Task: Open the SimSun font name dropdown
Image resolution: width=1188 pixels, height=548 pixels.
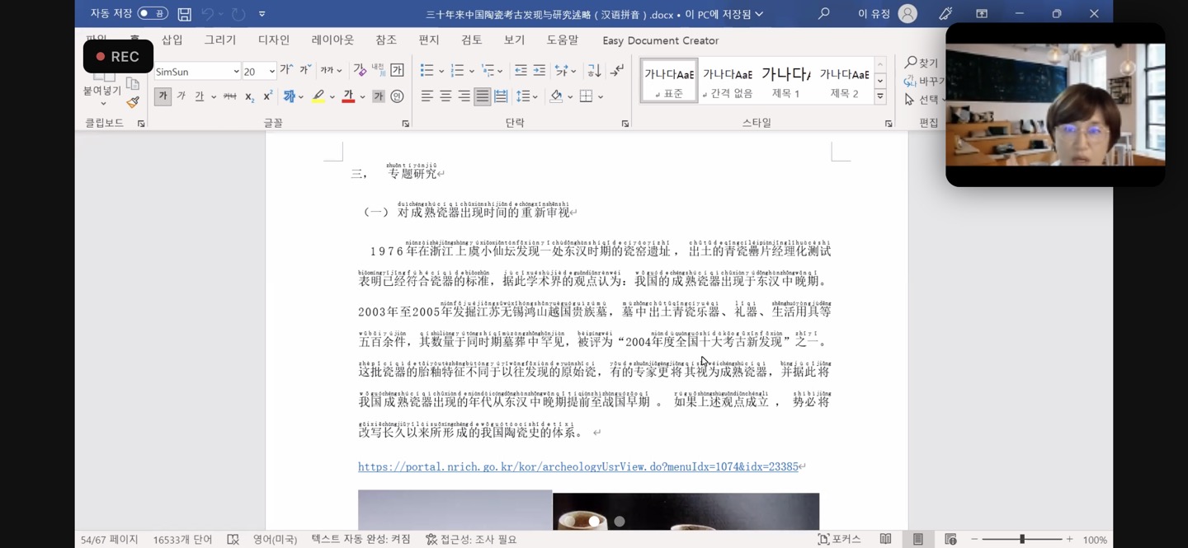Action: click(236, 72)
